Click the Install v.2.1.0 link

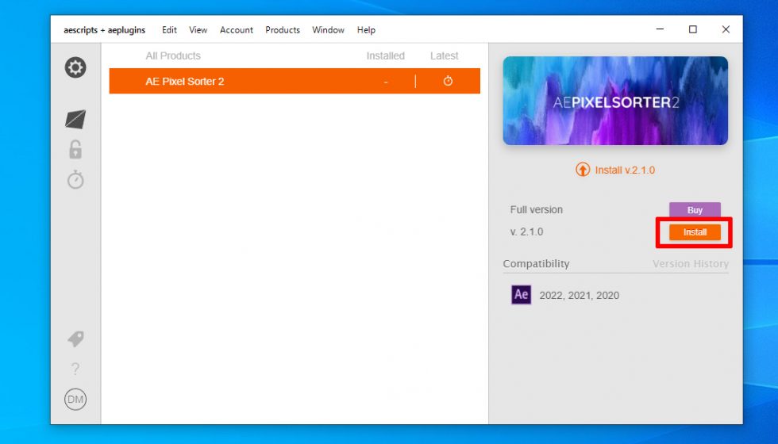tap(625, 170)
